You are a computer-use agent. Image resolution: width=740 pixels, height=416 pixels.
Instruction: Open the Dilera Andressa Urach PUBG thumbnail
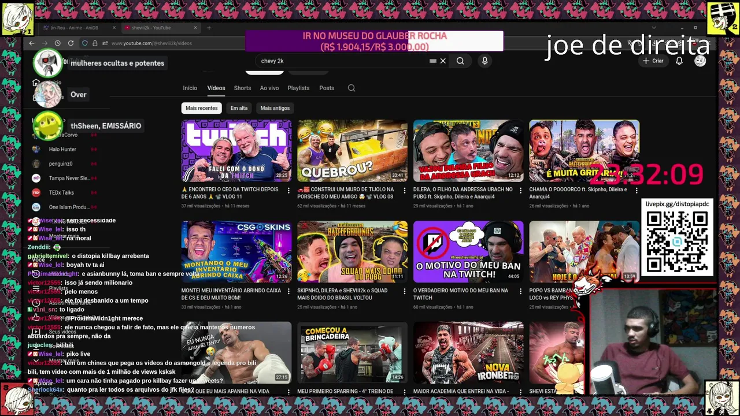pyautogui.click(x=468, y=151)
